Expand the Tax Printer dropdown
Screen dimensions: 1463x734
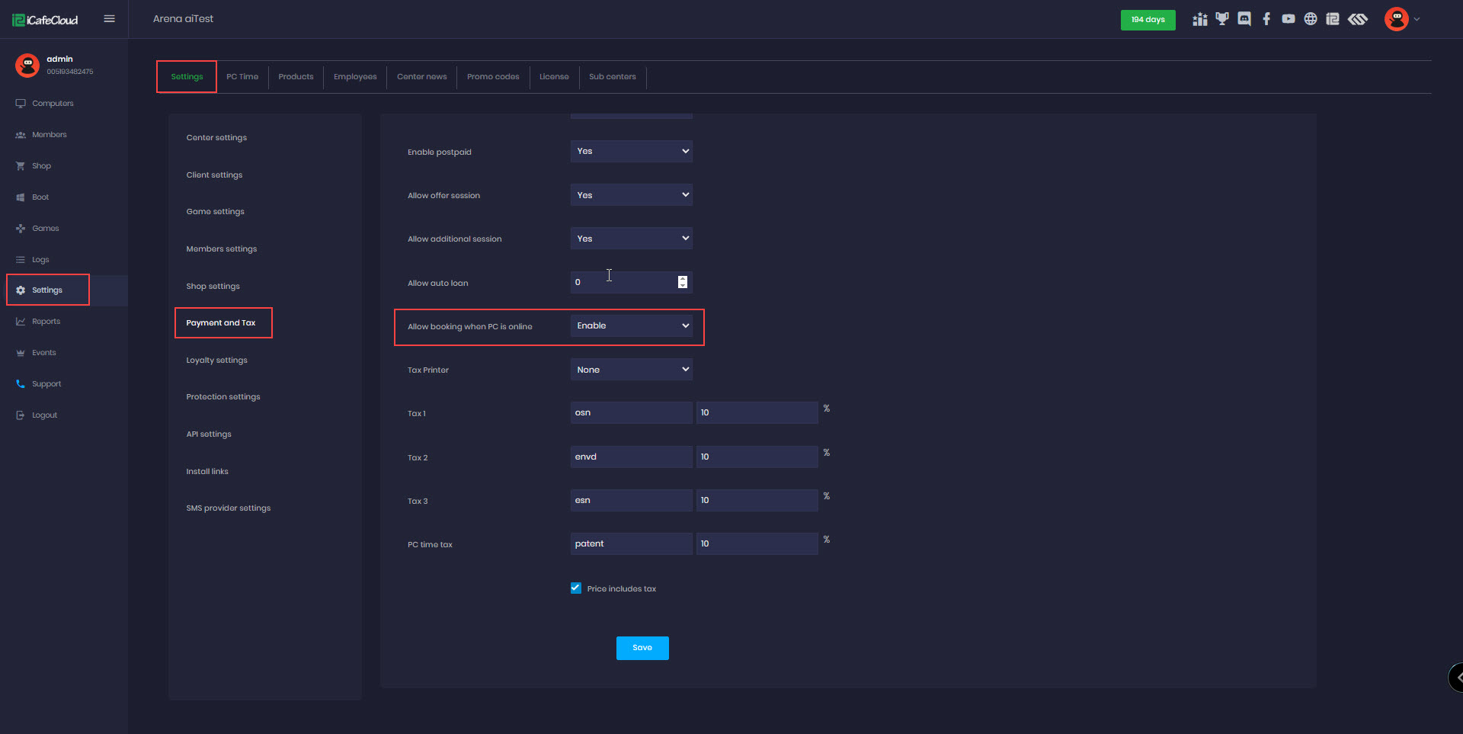click(x=631, y=370)
